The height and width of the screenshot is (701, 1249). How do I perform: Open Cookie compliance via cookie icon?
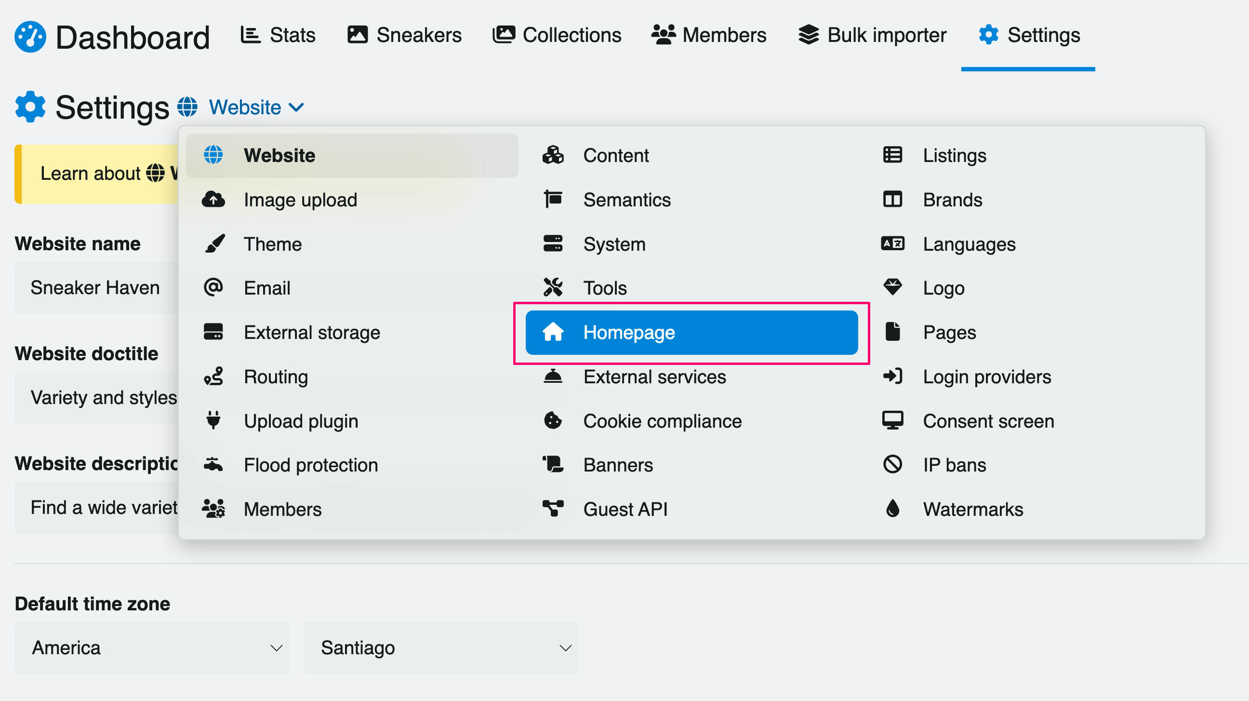pyautogui.click(x=553, y=420)
